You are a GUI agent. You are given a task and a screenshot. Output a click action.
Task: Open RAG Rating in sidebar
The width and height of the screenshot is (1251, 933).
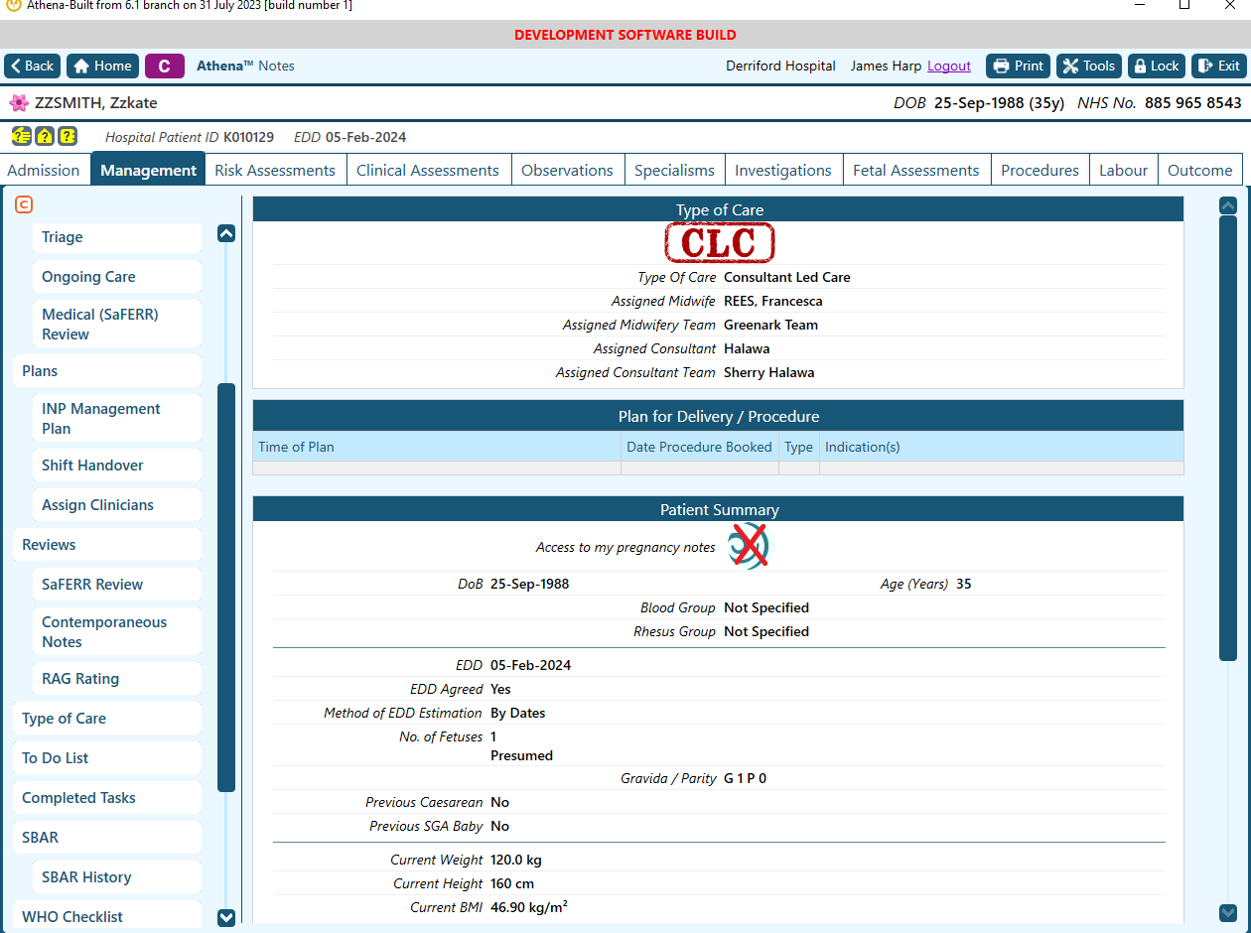(116, 679)
